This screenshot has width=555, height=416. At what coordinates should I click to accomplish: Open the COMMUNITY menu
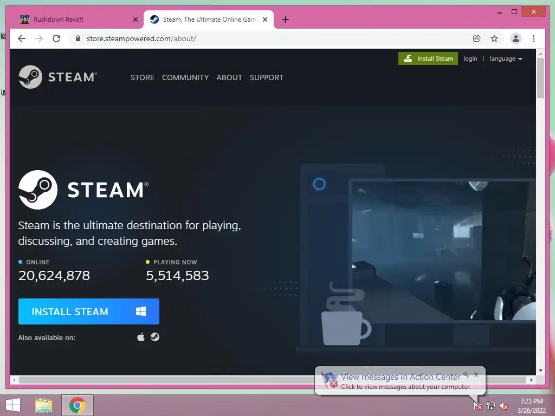(185, 77)
